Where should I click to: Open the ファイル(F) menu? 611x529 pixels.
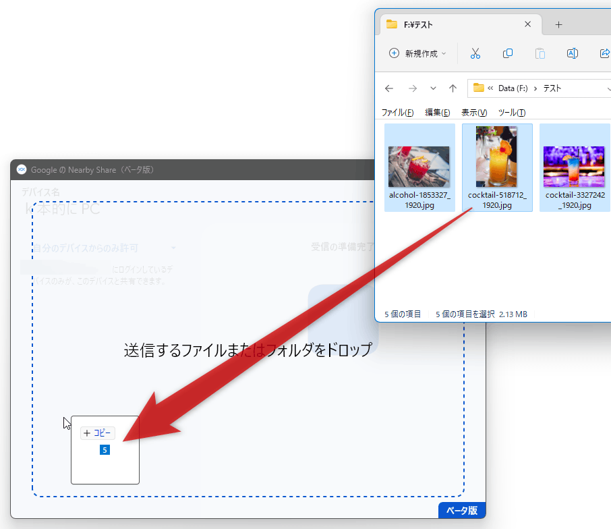397,113
